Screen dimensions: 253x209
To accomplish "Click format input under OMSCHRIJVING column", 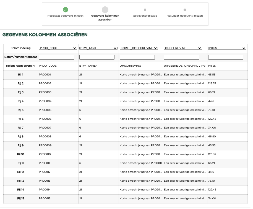I will tap(181, 58).
